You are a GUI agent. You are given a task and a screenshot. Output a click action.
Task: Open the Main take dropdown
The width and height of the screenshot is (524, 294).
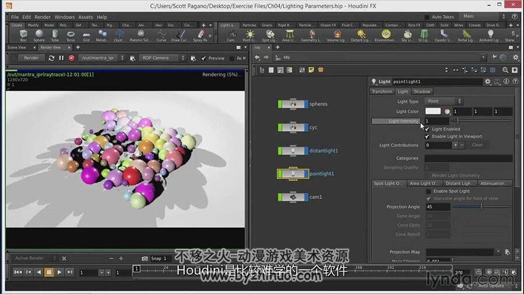tap(483, 16)
